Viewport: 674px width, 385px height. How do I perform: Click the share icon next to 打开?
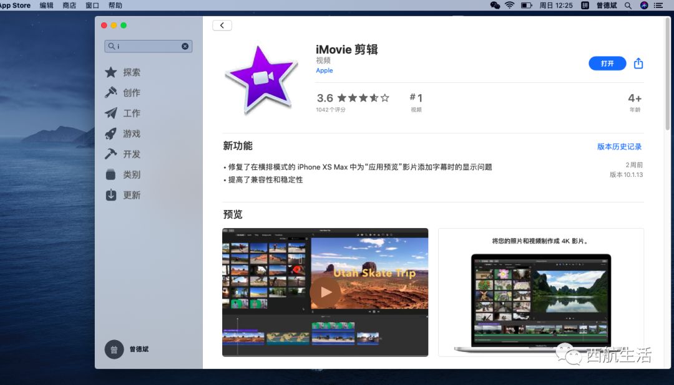638,64
